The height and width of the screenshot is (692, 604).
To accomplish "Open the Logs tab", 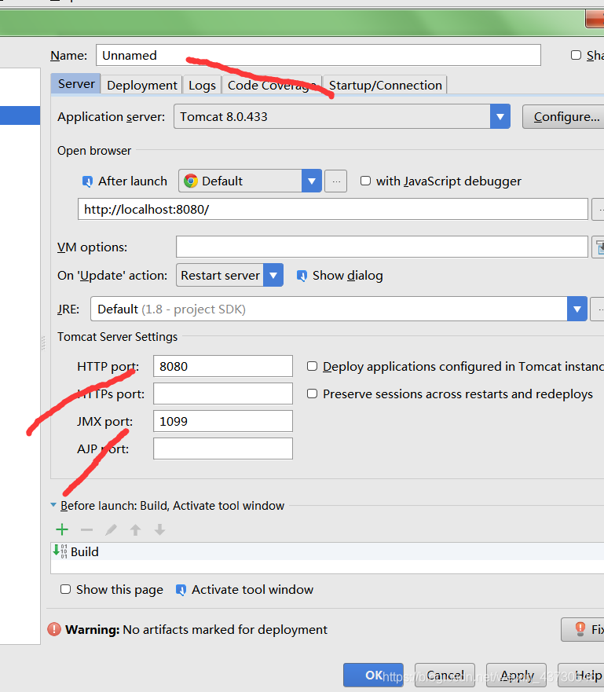I will tap(202, 85).
